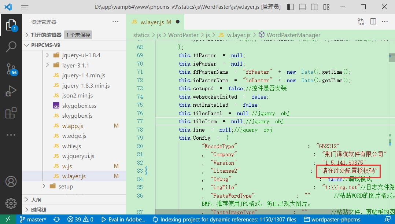The width and height of the screenshot is (395, 224).
Task: Click the WordPaster breadcrumb segment
Action: pos(183,35)
